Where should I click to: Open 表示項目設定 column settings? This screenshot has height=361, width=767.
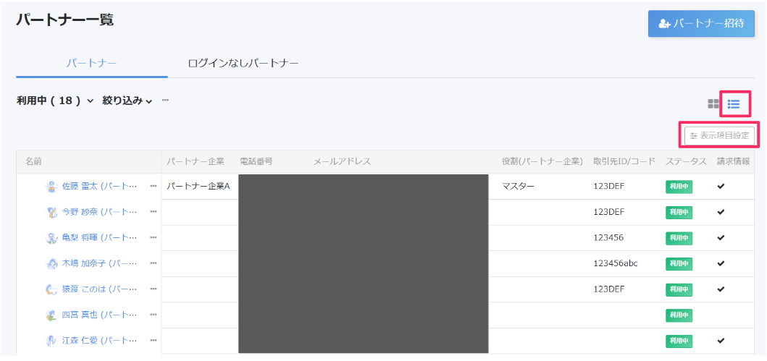(719, 135)
